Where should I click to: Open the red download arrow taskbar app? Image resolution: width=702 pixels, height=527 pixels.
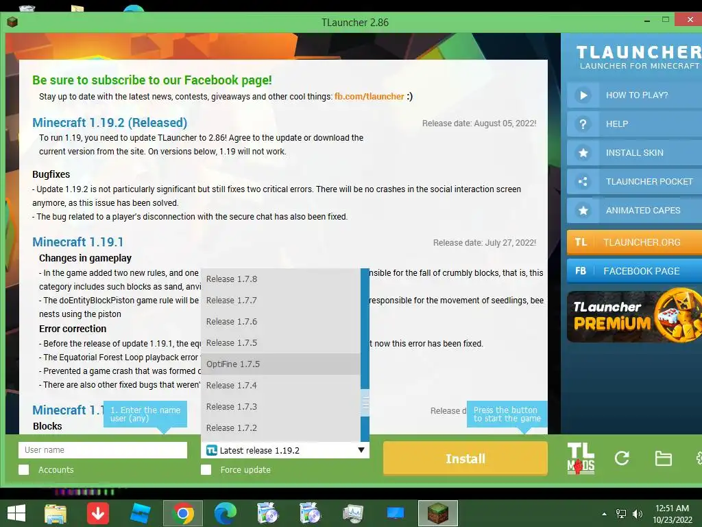[x=98, y=513]
